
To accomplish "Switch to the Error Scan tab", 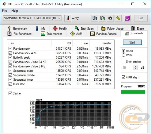I will [84, 28].
